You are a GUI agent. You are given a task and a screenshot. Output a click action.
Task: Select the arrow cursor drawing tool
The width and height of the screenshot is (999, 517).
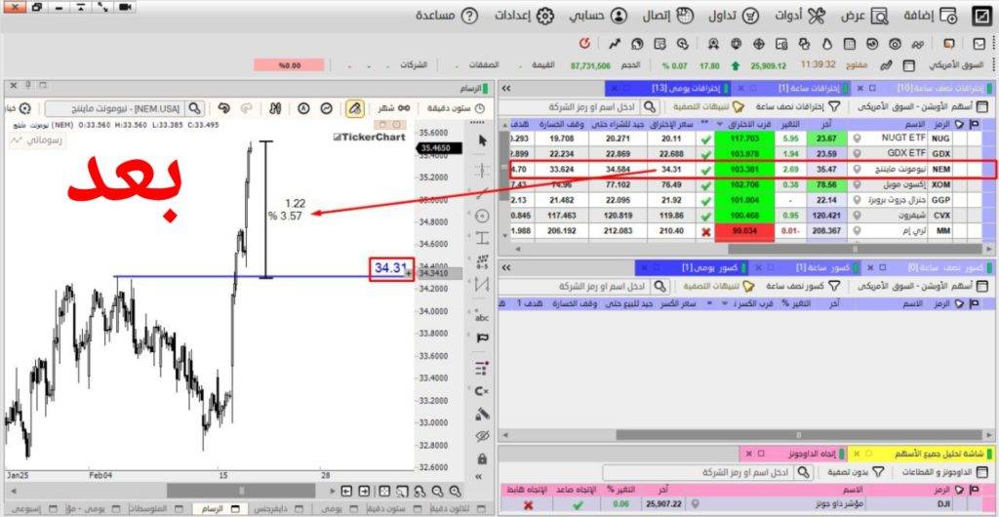482,140
